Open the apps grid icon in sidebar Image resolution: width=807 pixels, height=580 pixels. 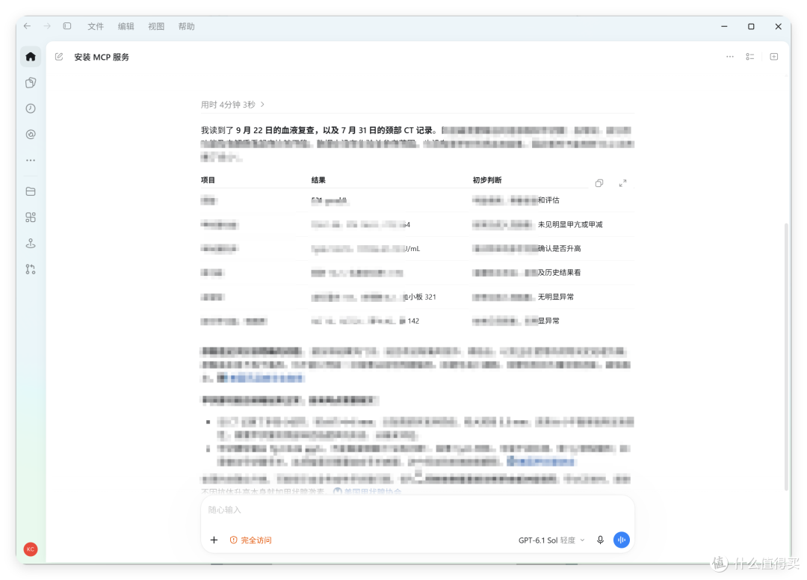click(31, 217)
